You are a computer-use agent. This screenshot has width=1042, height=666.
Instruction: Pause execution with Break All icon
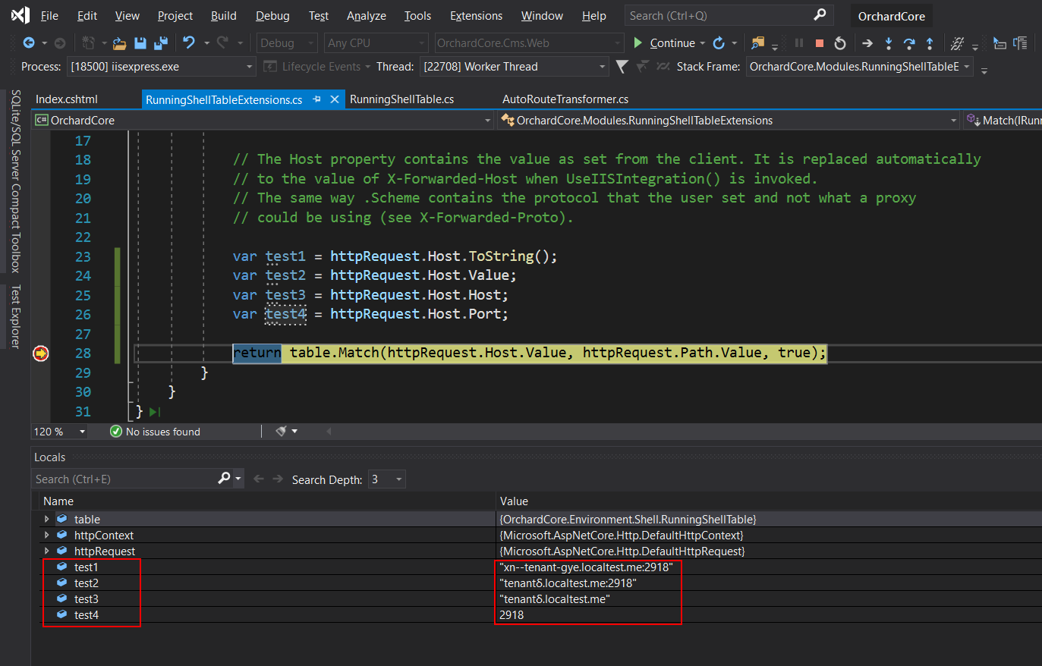pos(798,43)
